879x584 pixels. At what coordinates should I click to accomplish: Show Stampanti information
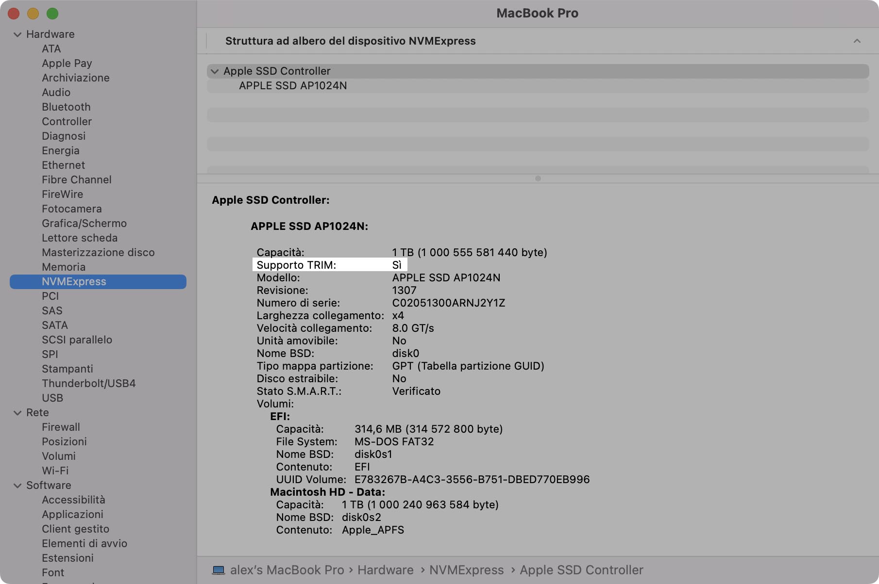(67, 369)
